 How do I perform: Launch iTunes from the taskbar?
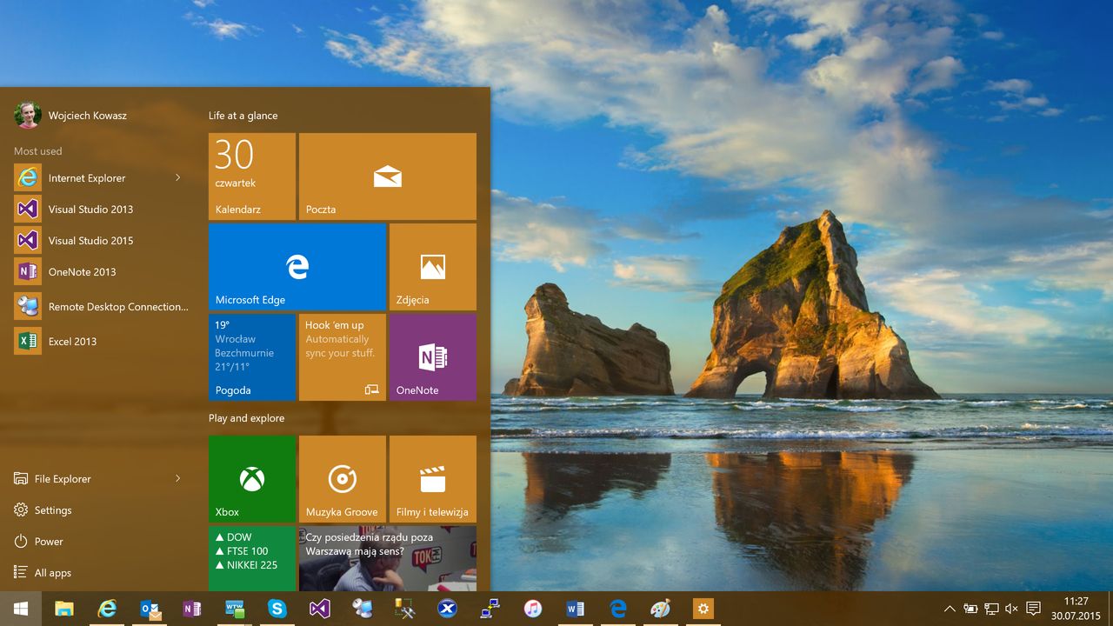532,609
